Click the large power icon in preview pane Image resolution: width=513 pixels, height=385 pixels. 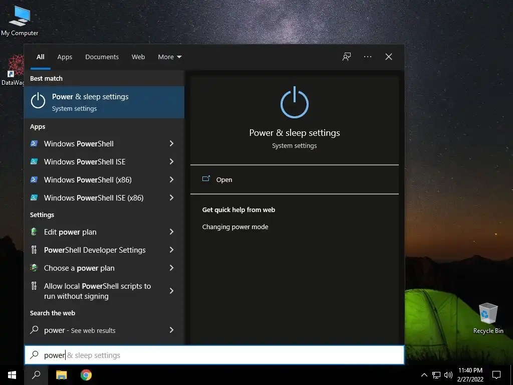point(295,102)
